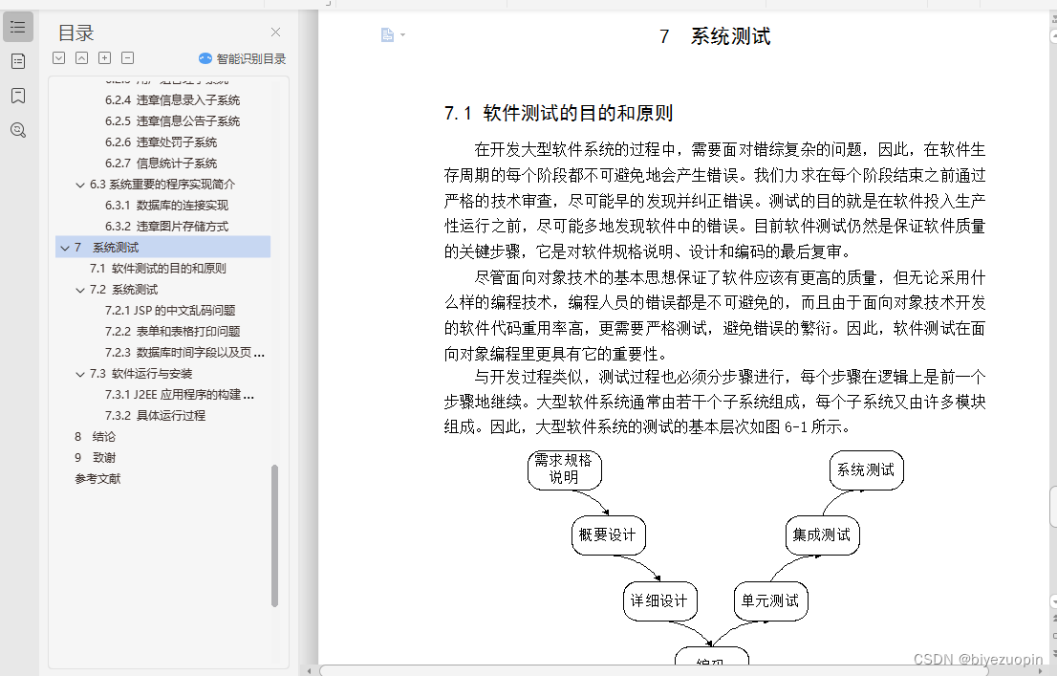Image resolution: width=1057 pixels, height=676 pixels.
Task: Collapse the 7.2 系统测试 node
Action: [x=80, y=290]
